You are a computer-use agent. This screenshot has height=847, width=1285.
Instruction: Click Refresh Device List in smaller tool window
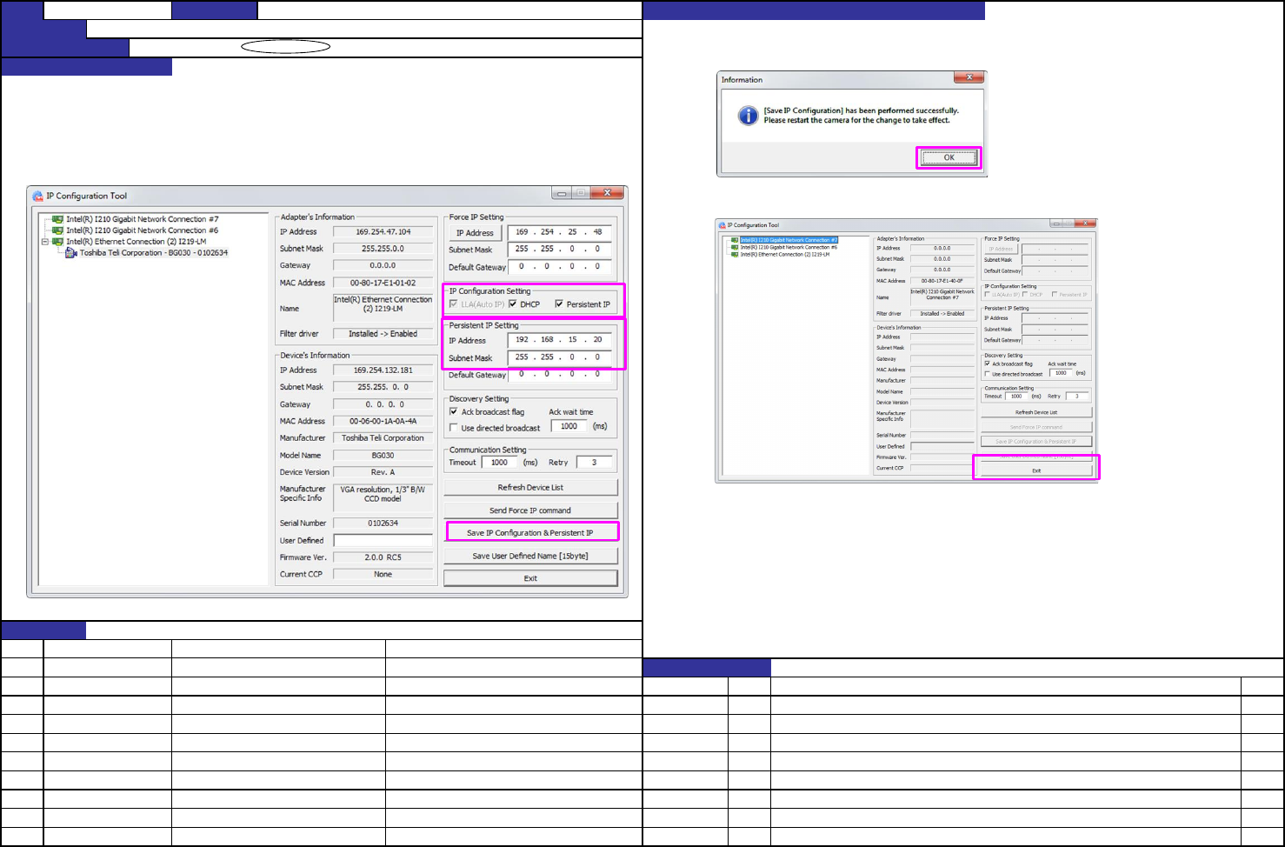[x=1036, y=412]
